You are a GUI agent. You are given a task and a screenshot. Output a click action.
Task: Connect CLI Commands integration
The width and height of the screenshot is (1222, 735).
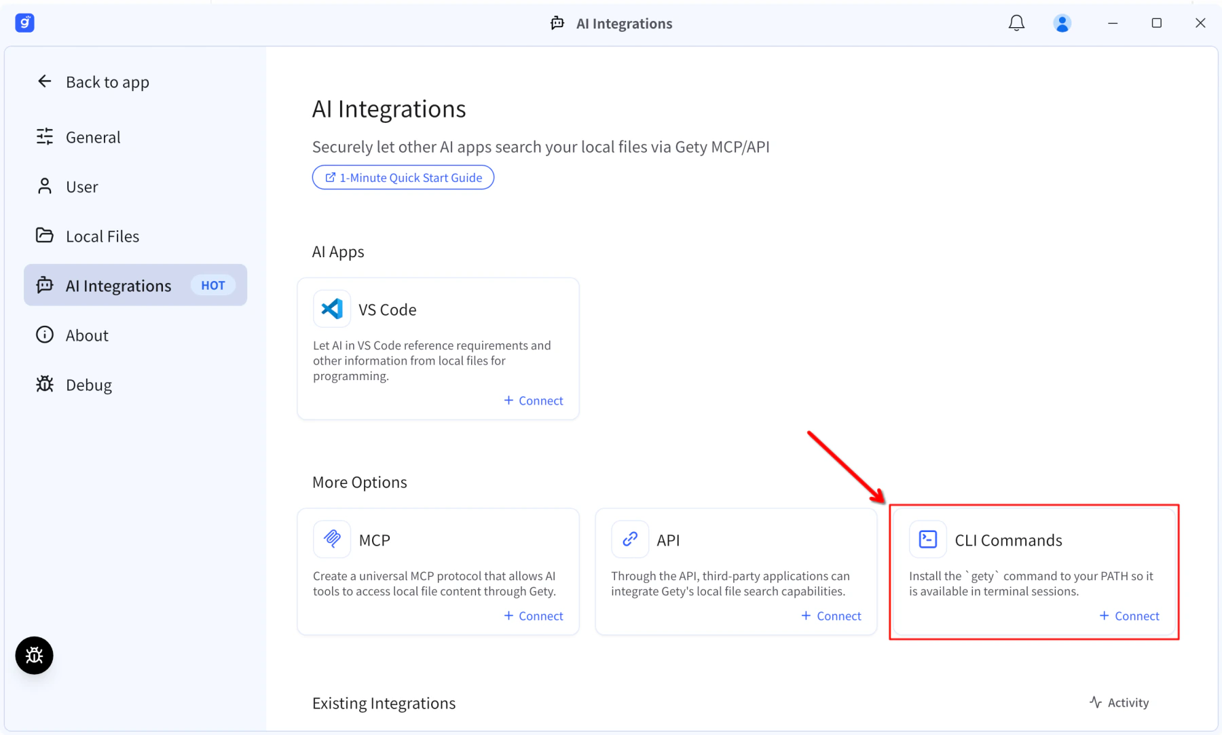click(1130, 616)
